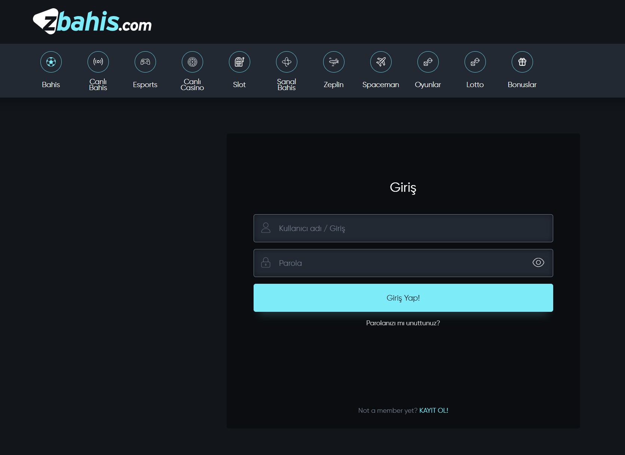Click the zbahis.com logo

[92, 22]
